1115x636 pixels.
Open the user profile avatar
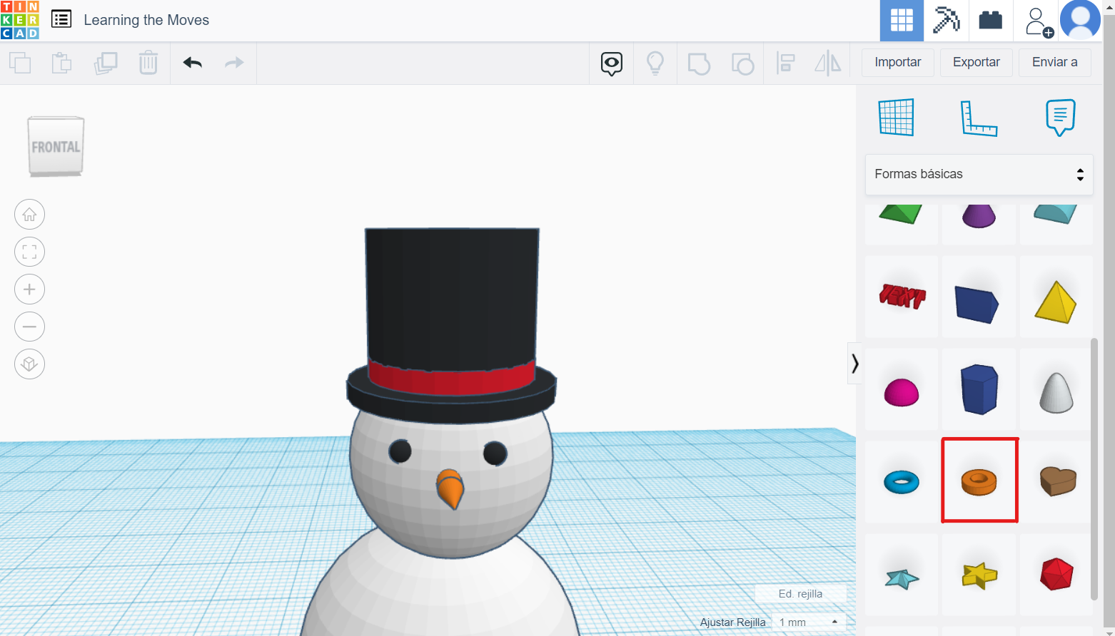point(1080,20)
